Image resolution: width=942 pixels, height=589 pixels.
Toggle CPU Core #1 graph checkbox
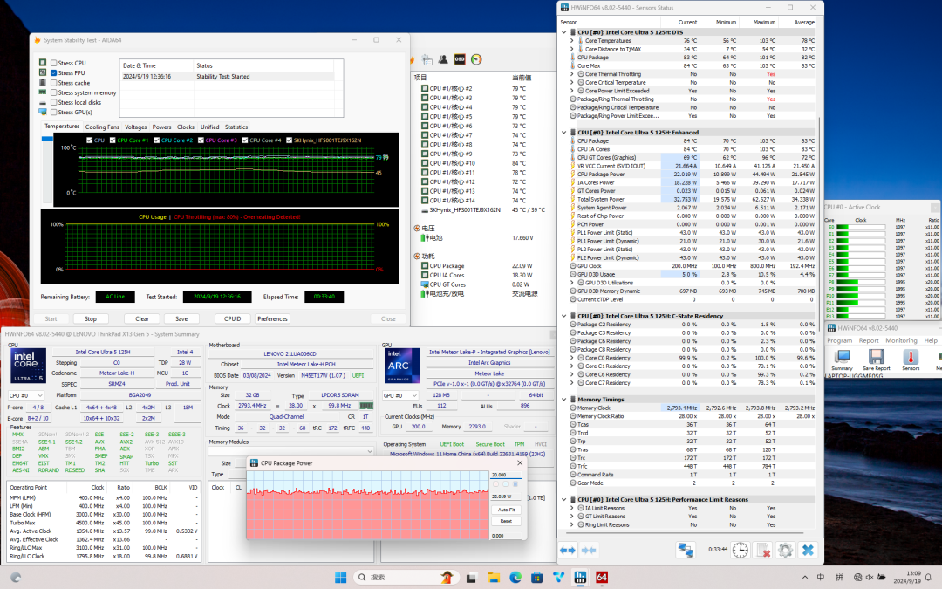pos(113,140)
